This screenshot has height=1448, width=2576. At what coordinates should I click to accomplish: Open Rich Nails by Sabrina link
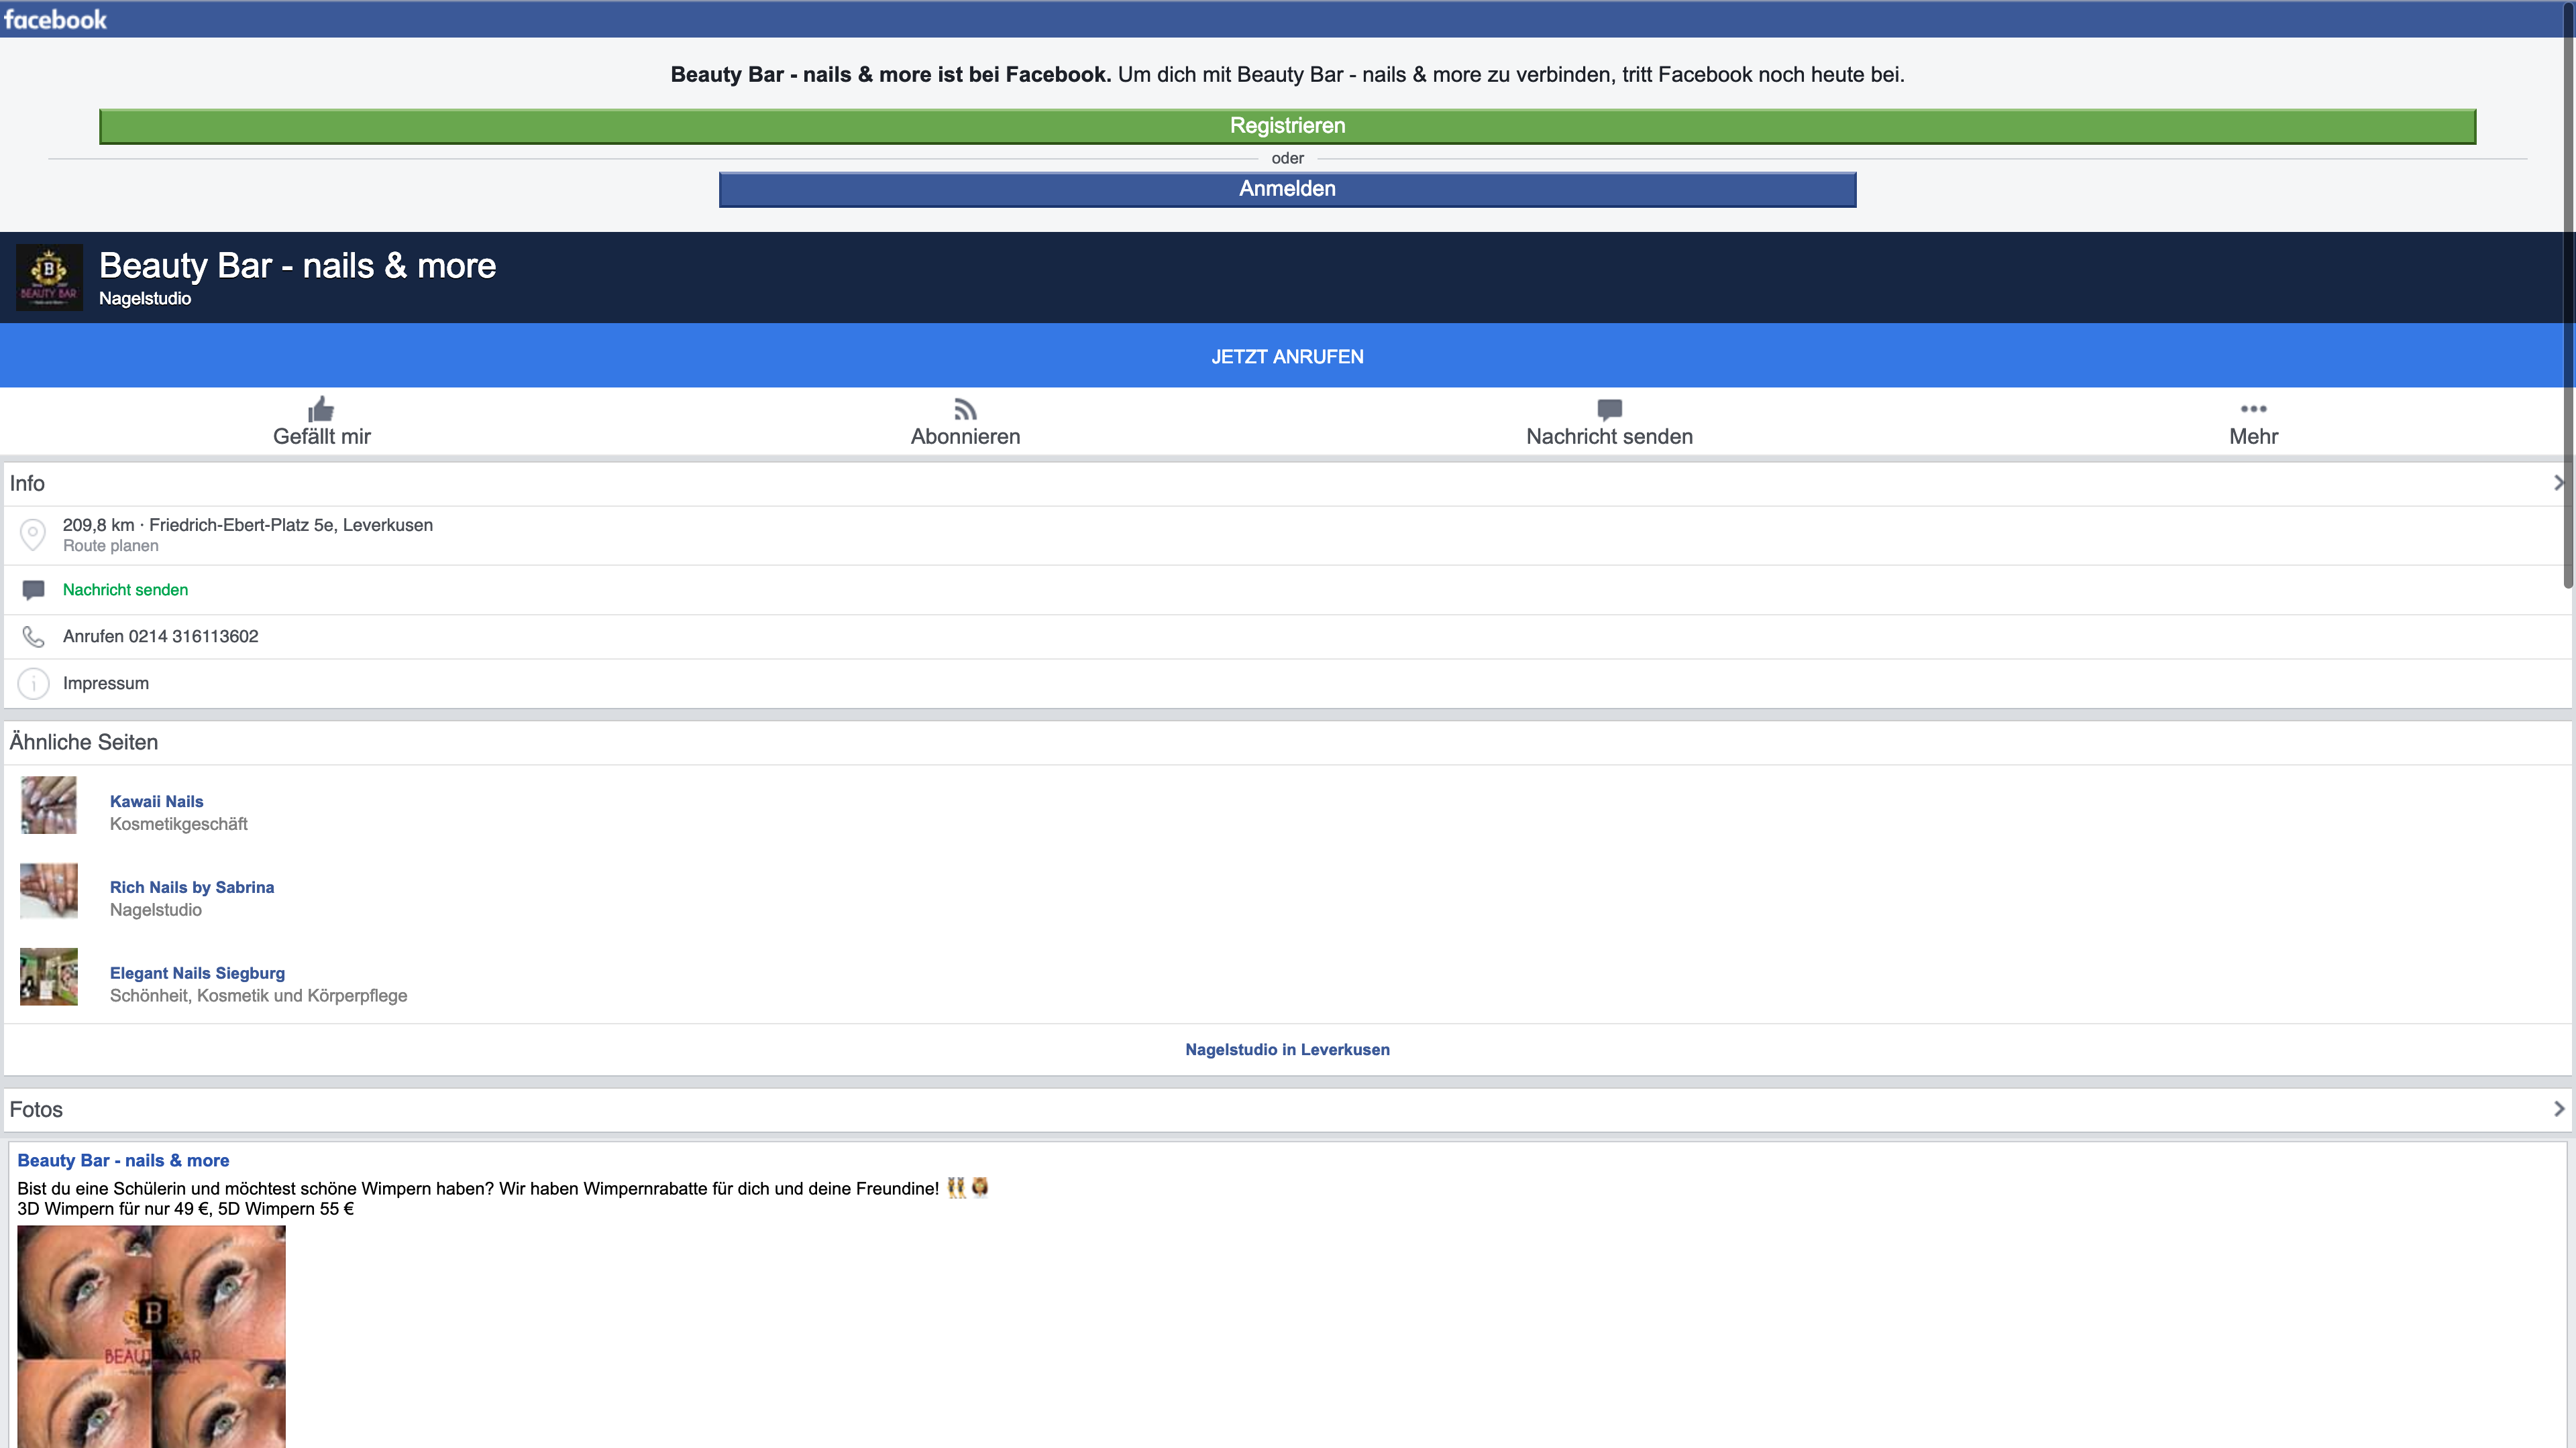point(191,888)
